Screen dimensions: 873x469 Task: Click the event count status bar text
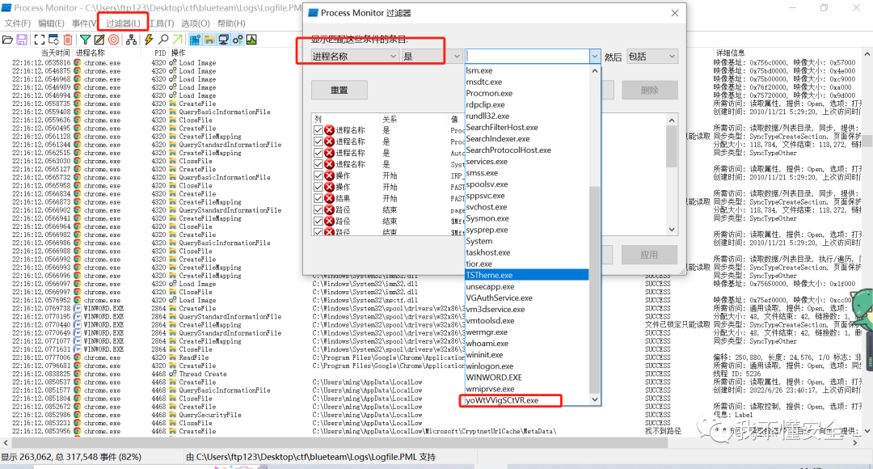[71, 457]
